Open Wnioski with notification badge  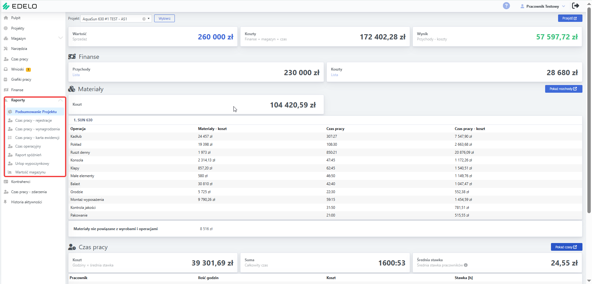[18, 69]
